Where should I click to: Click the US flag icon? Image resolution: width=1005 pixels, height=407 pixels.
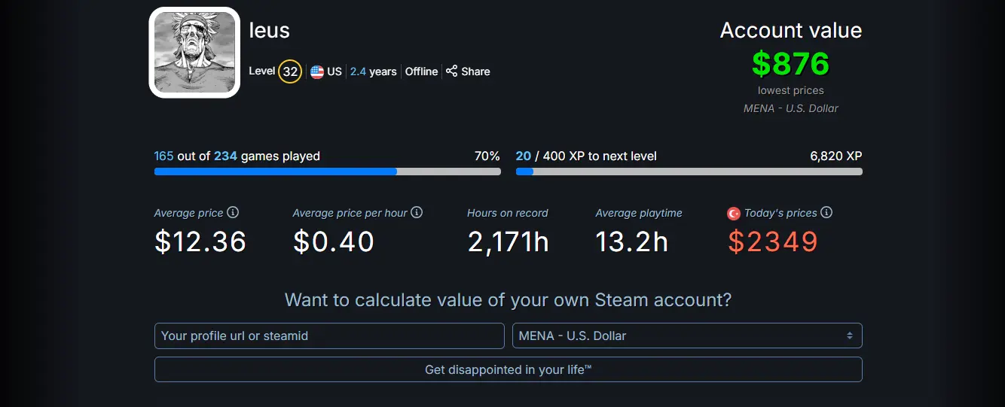(x=317, y=72)
